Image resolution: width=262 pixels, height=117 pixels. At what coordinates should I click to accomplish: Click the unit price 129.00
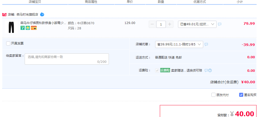[x=130, y=23]
